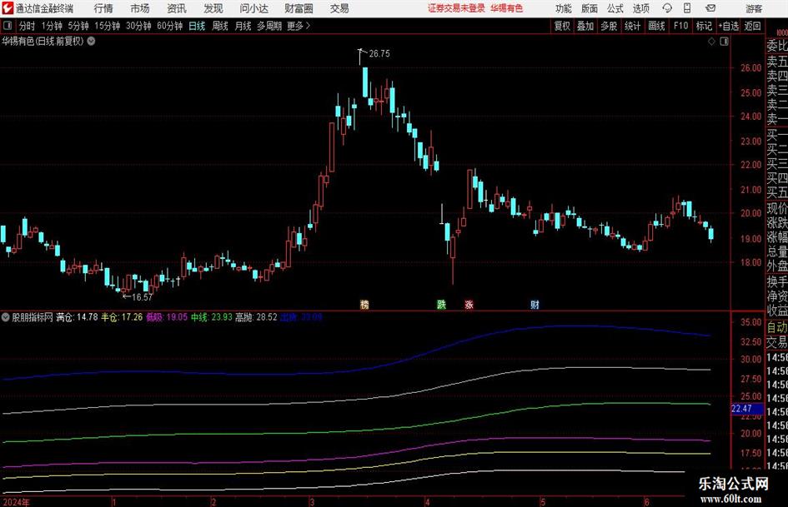Open the 行情 menu

click(103, 8)
